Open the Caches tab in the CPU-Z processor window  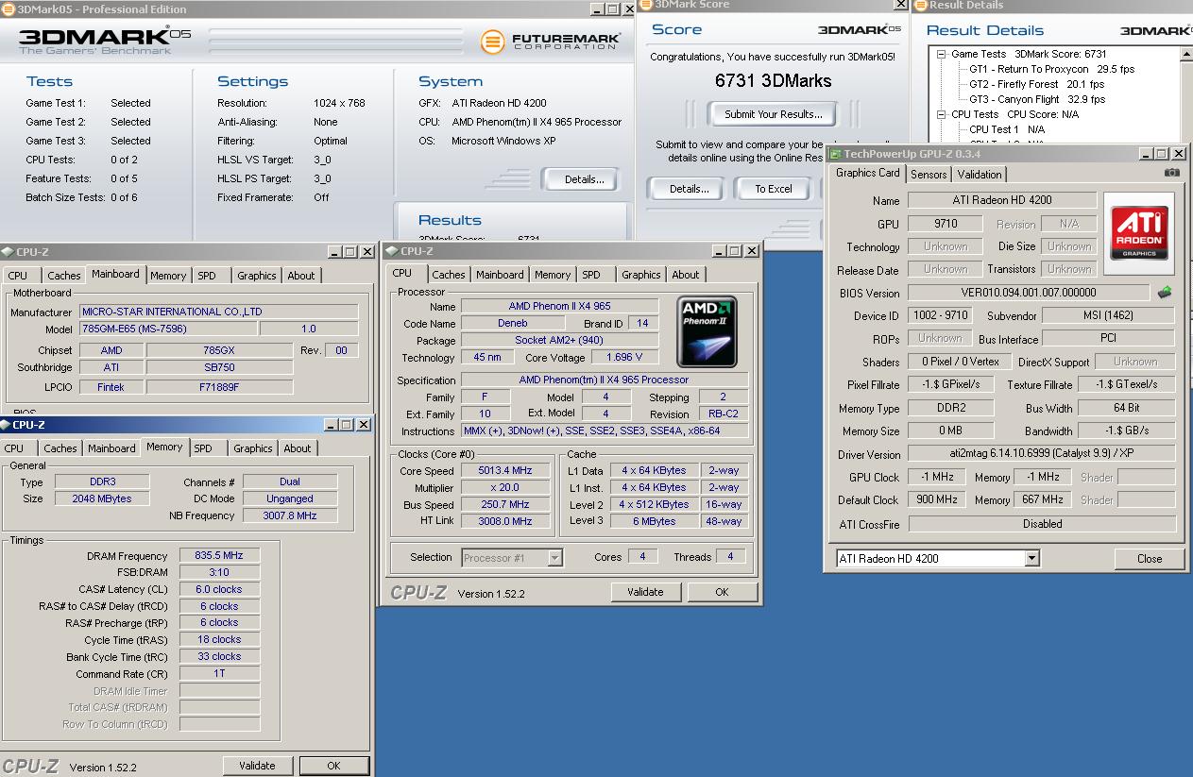point(449,275)
